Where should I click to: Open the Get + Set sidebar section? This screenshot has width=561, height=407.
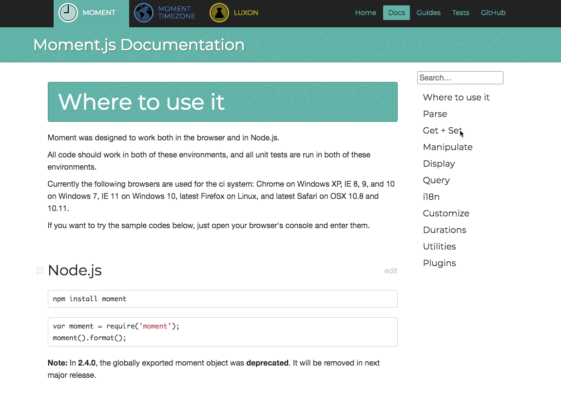(442, 131)
